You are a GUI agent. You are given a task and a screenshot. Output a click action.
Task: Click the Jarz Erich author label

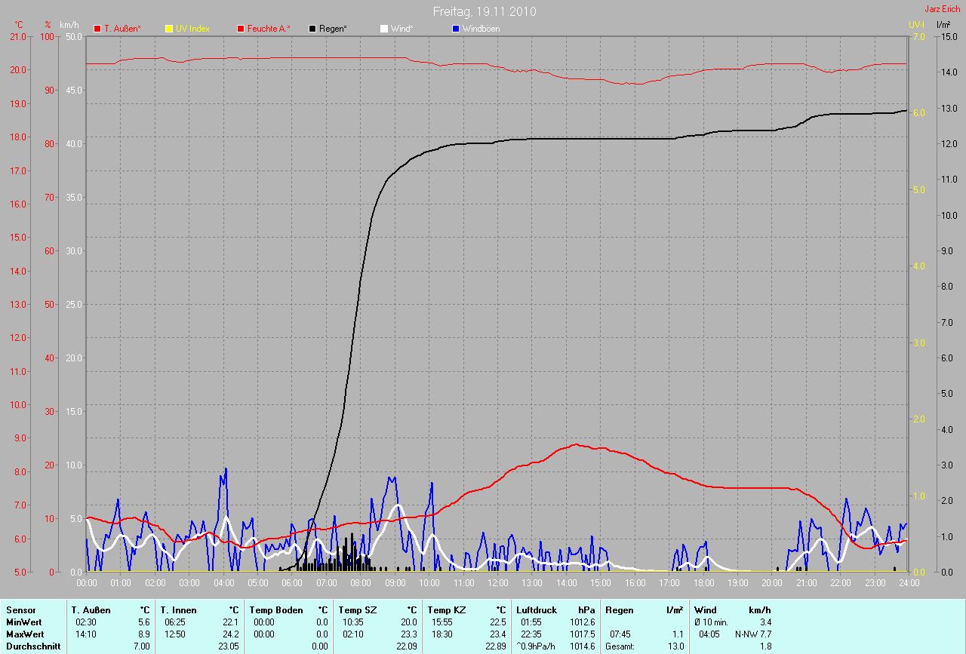(x=942, y=9)
